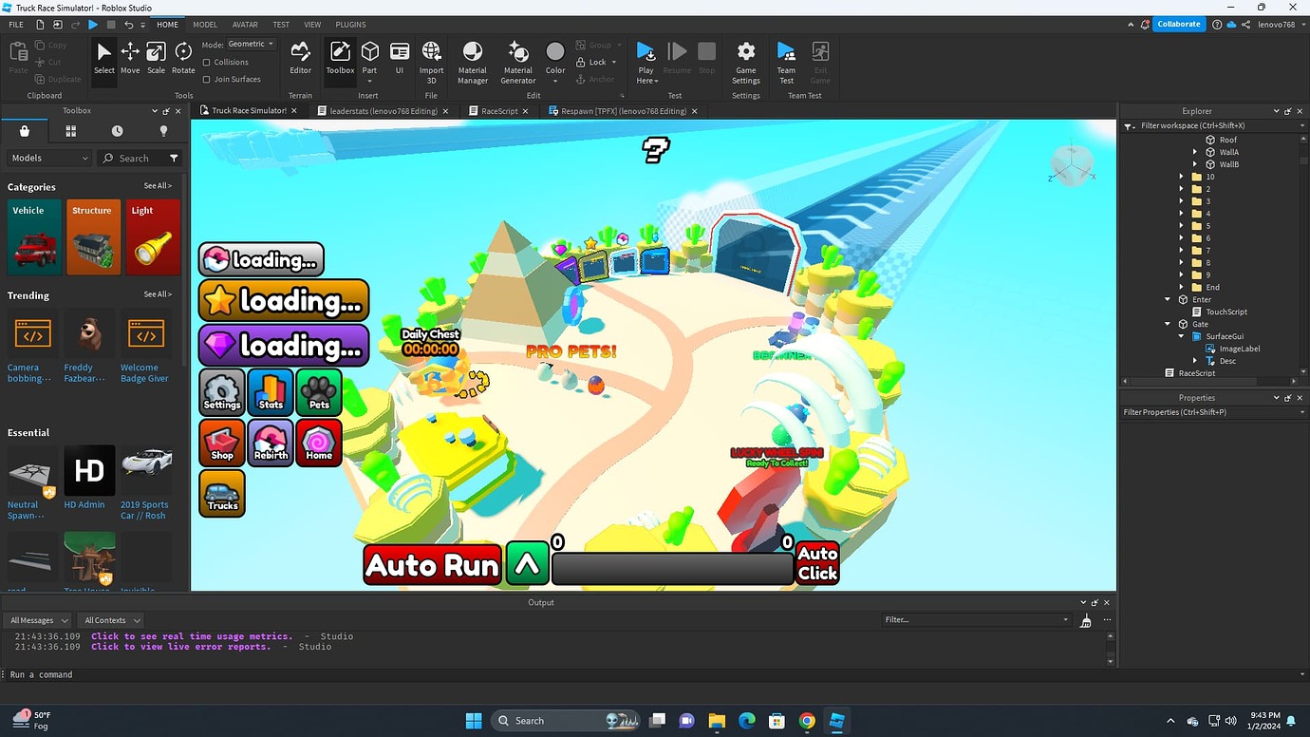
Task: Open the Color picker in the ribbon
Action: [x=555, y=54]
